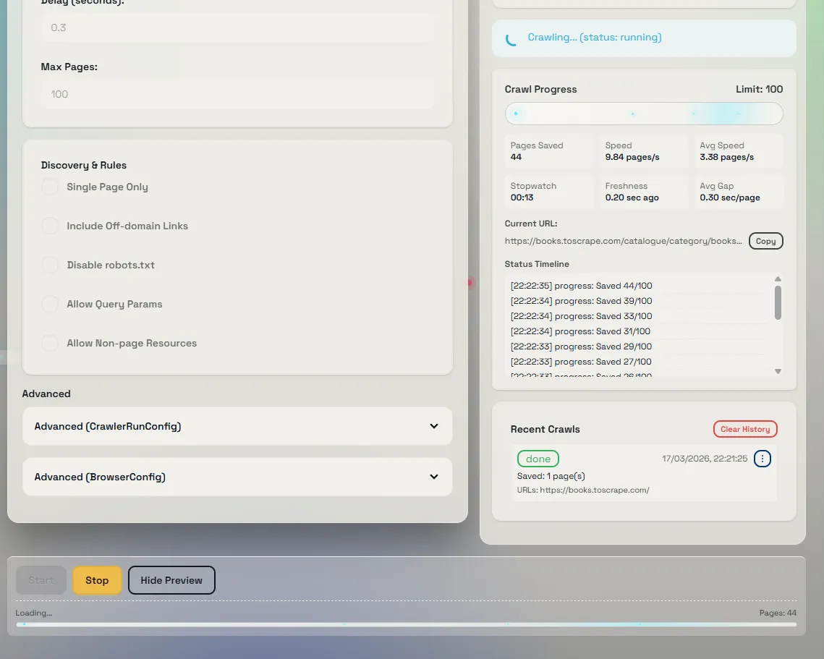Click the Max Pages input field
Screen dimensions: 824x659
pos(237,94)
